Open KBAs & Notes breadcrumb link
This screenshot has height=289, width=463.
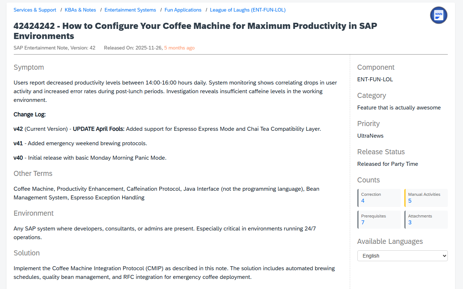tap(80, 10)
